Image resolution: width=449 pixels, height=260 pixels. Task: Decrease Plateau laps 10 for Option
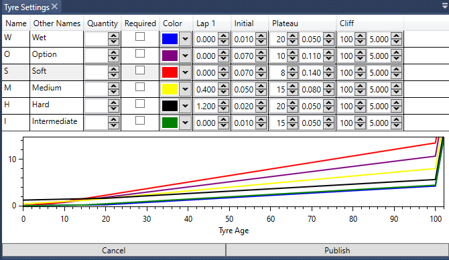pyautogui.click(x=292, y=59)
